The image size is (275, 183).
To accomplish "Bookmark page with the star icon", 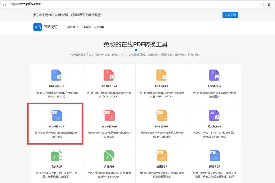I will click(x=269, y=4).
